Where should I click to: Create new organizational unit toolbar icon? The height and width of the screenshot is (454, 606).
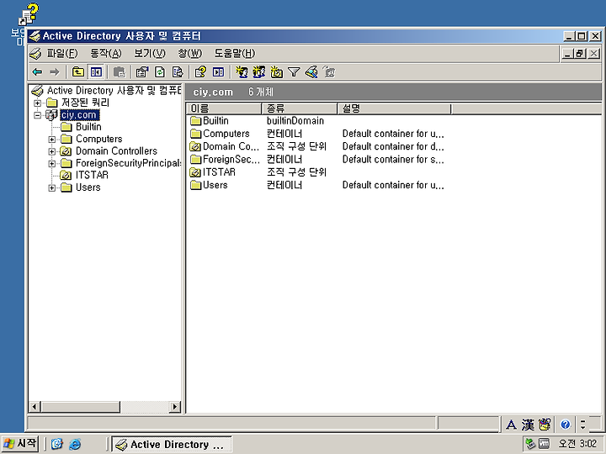pyautogui.click(x=276, y=71)
